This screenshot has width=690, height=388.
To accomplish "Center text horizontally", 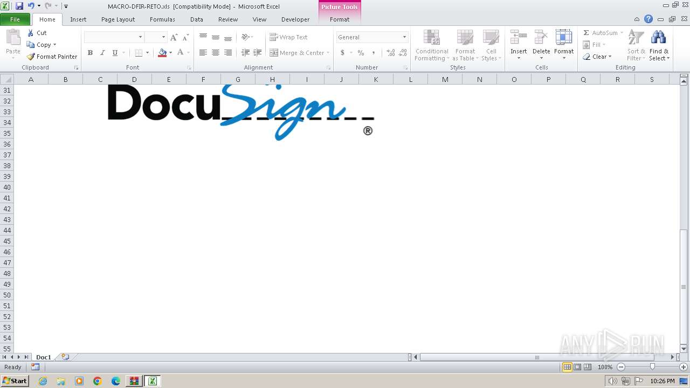I will click(x=216, y=53).
